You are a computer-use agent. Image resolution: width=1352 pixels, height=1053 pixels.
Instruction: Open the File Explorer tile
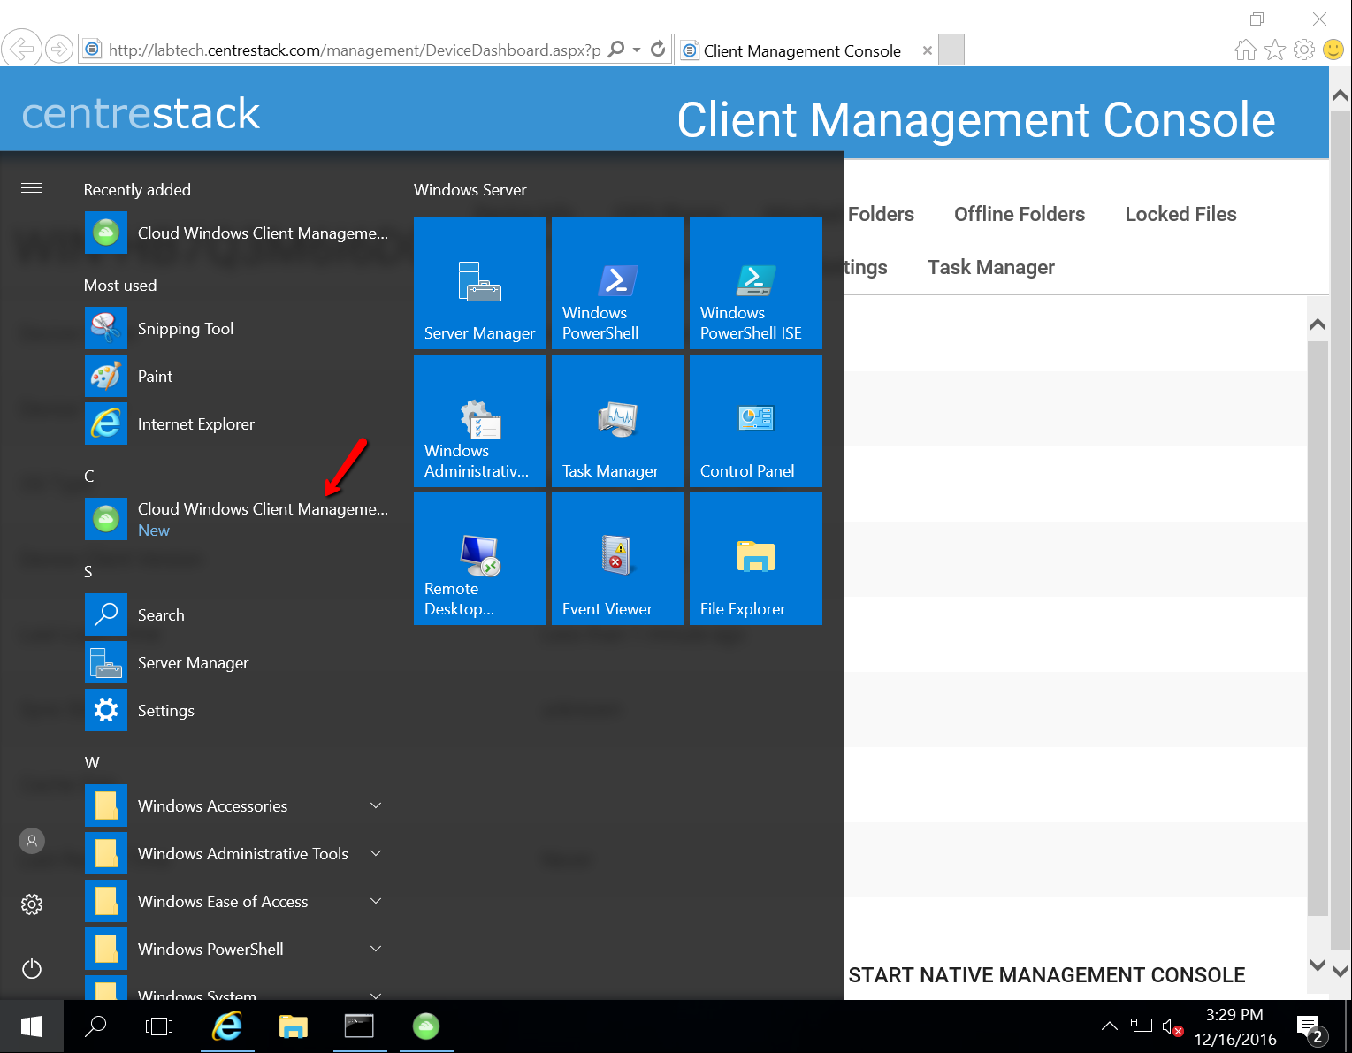(755, 559)
